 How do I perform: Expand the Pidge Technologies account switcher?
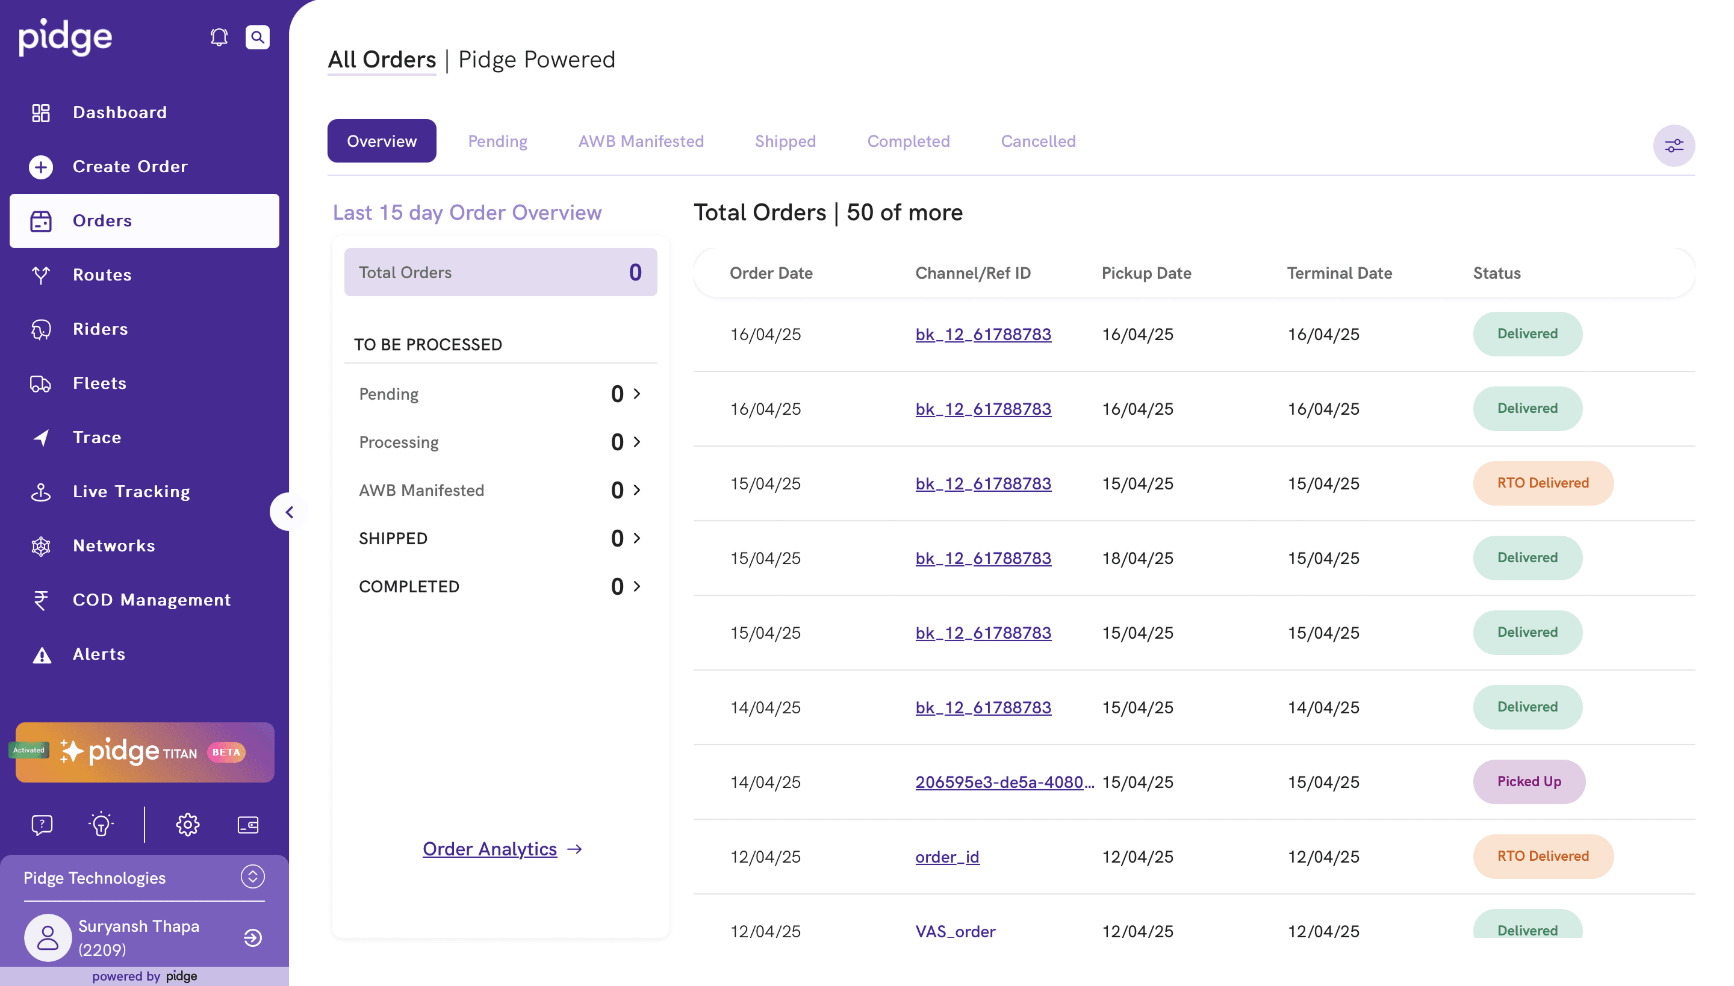pyautogui.click(x=253, y=876)
